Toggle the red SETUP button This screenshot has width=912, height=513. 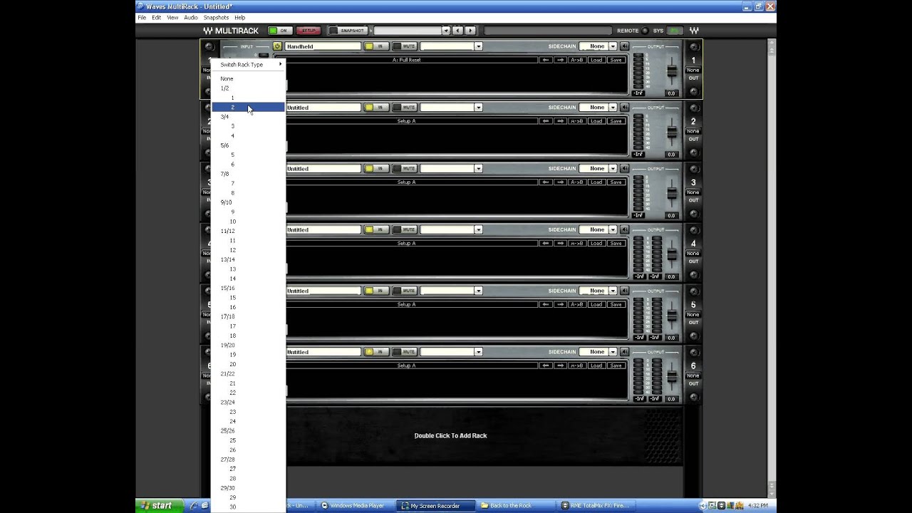(308, 31)
